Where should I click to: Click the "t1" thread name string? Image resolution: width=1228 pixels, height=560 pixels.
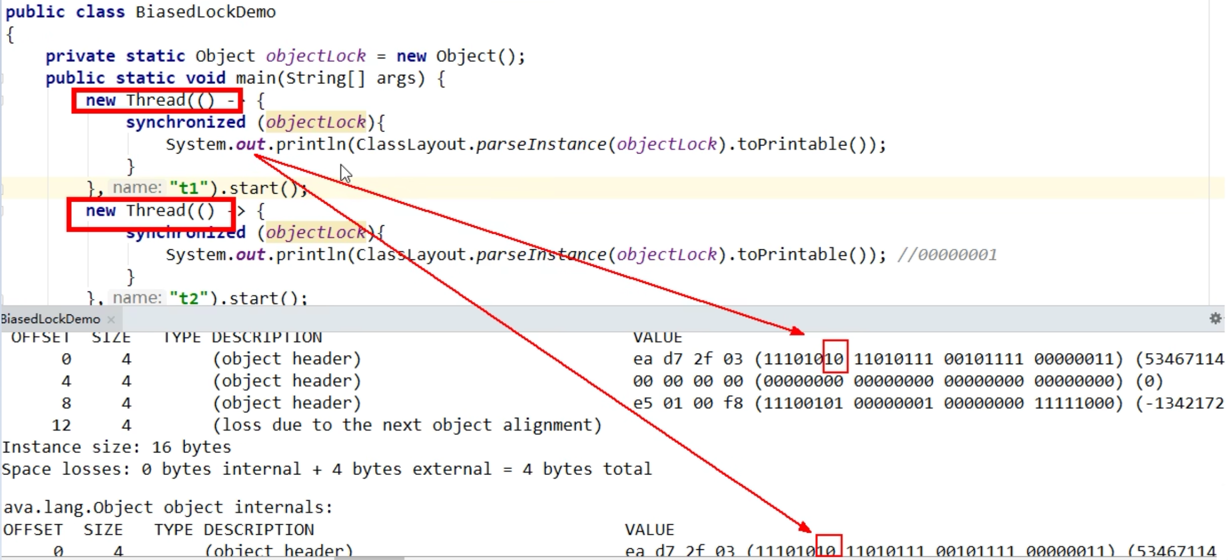188,188
